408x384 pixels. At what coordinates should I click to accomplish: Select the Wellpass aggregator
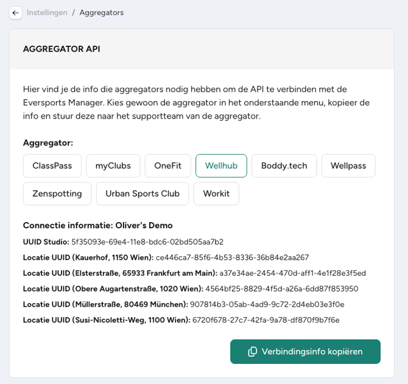pyautogui.click(x=348, y=166)
